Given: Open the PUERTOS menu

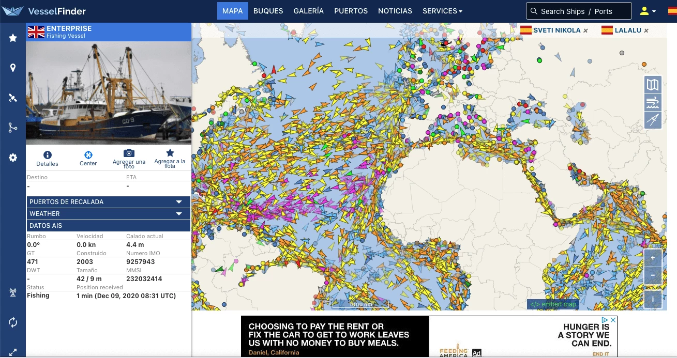Looking at the screenshot, I should coord(351,11).
